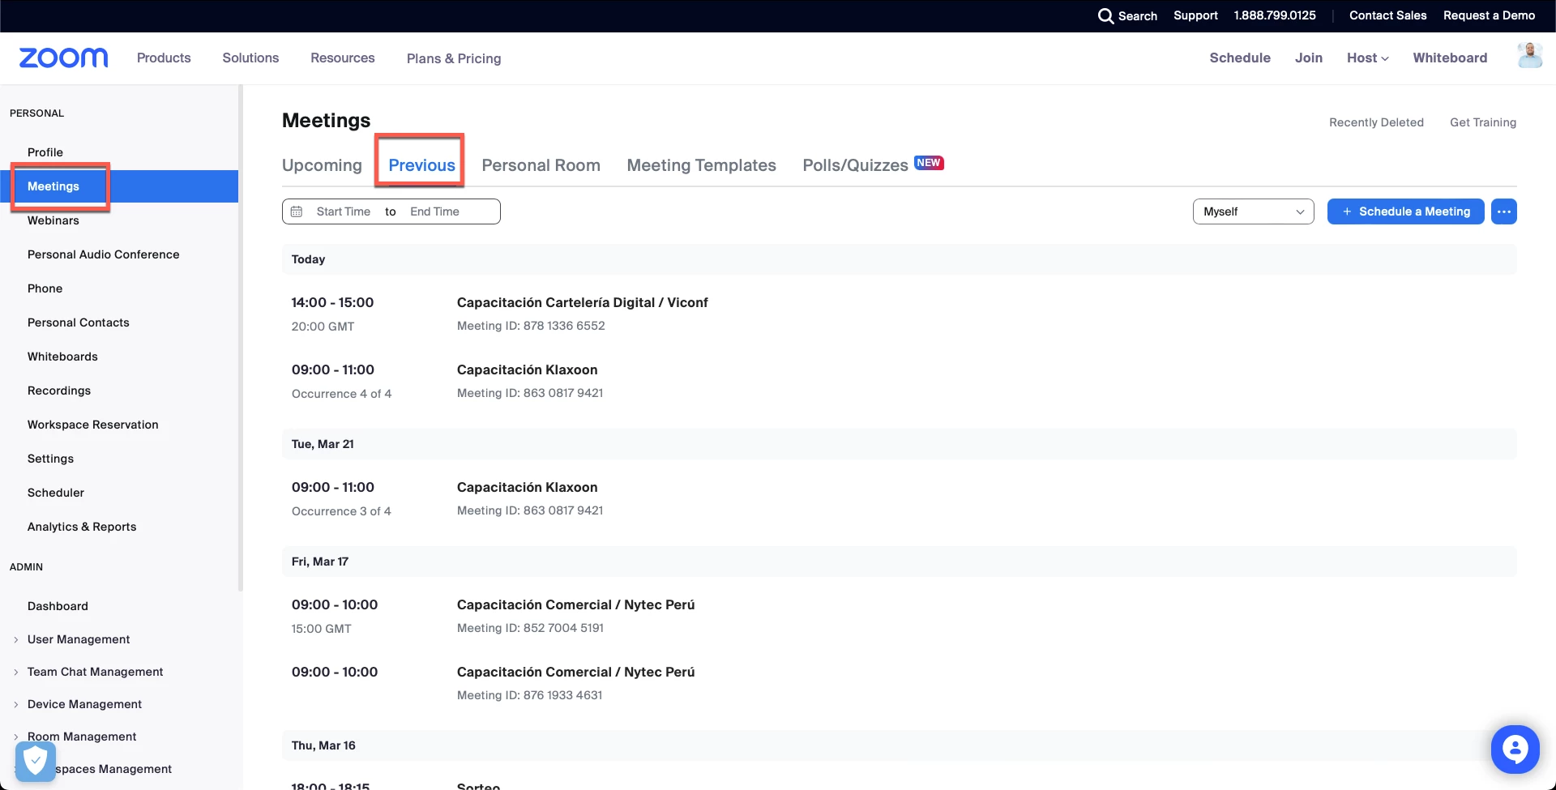Image resolution: width=1556 pixels, height=790 pixels.
Task: Click the Support link
Action: 1195,15
